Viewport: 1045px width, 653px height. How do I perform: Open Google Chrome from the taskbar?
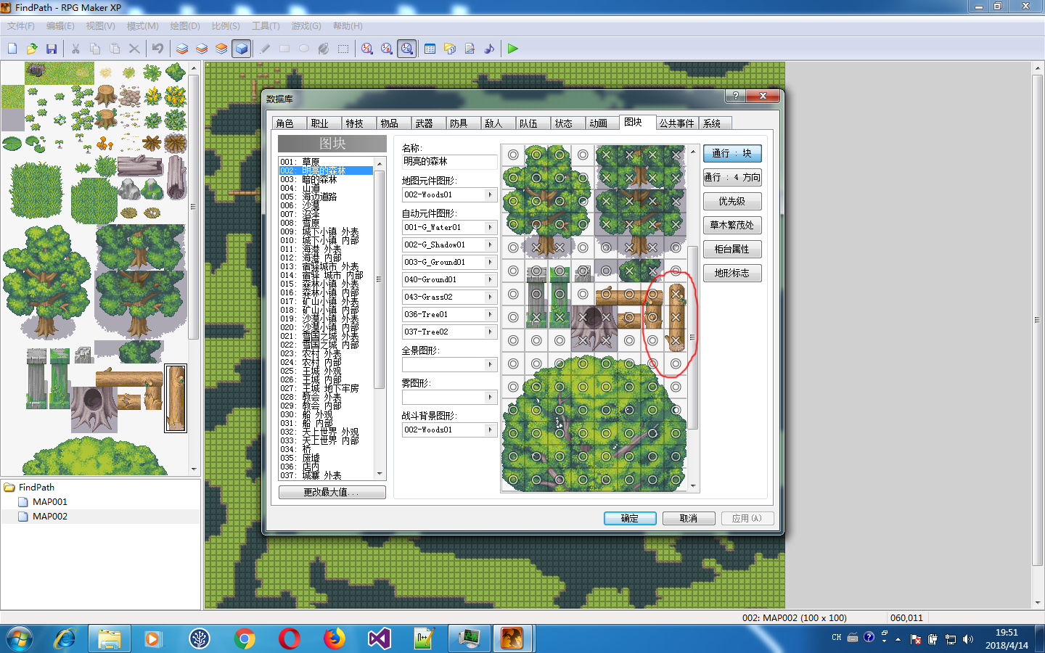(245, 638)
